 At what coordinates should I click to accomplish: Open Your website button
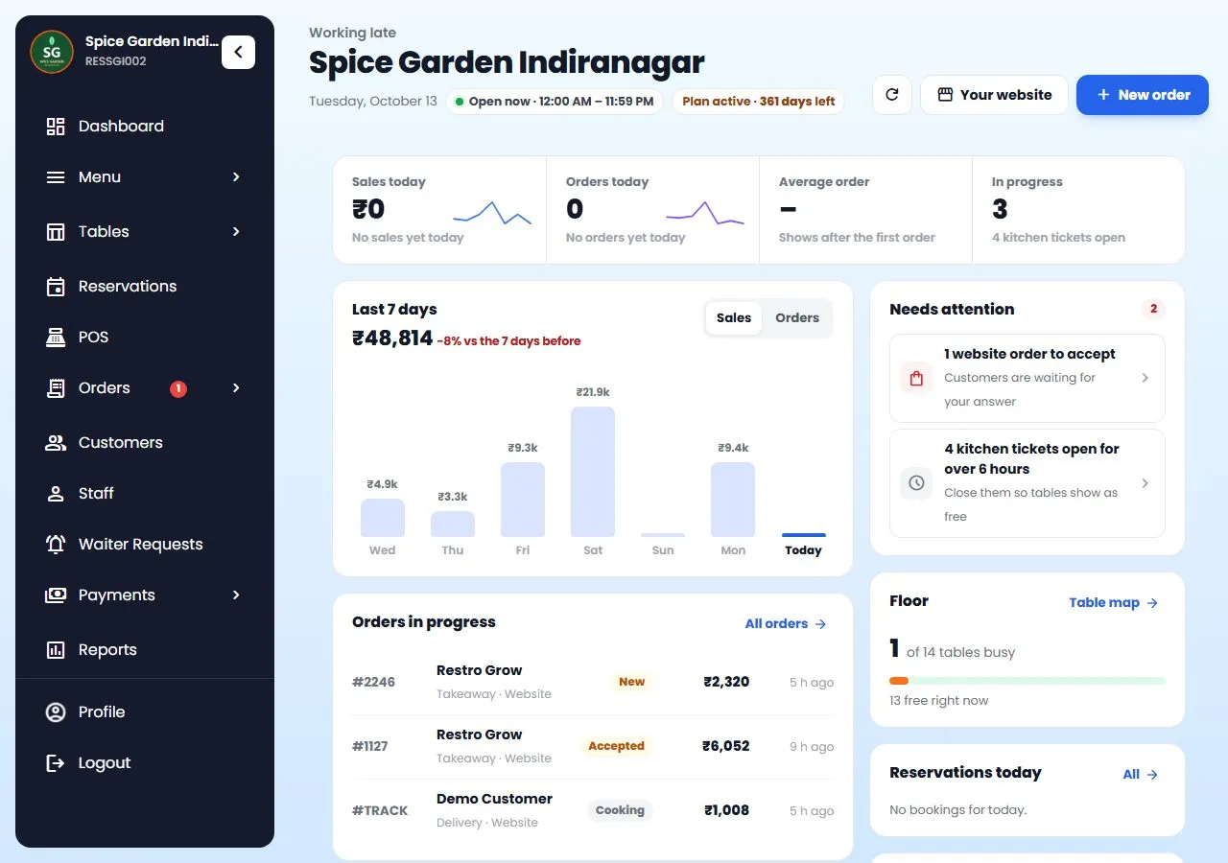point(994,95)
